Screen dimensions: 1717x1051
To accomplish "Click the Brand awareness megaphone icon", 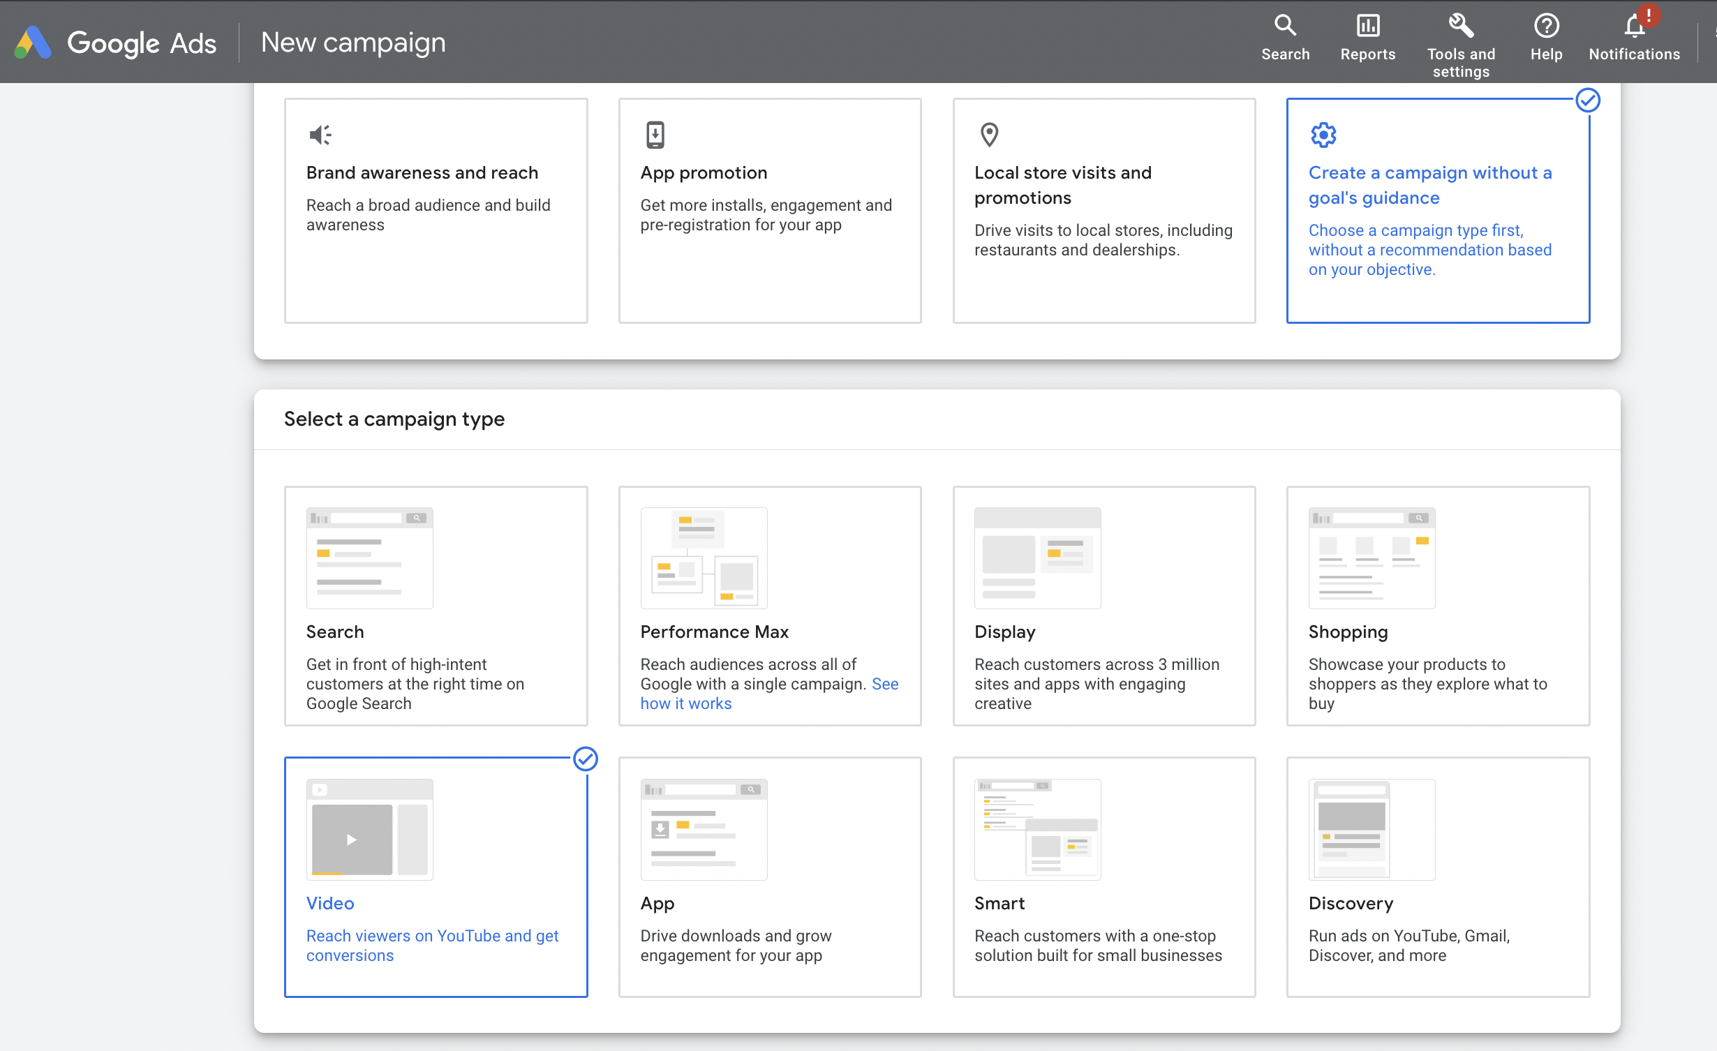I will pyautogui.click(x=320, y=135).
